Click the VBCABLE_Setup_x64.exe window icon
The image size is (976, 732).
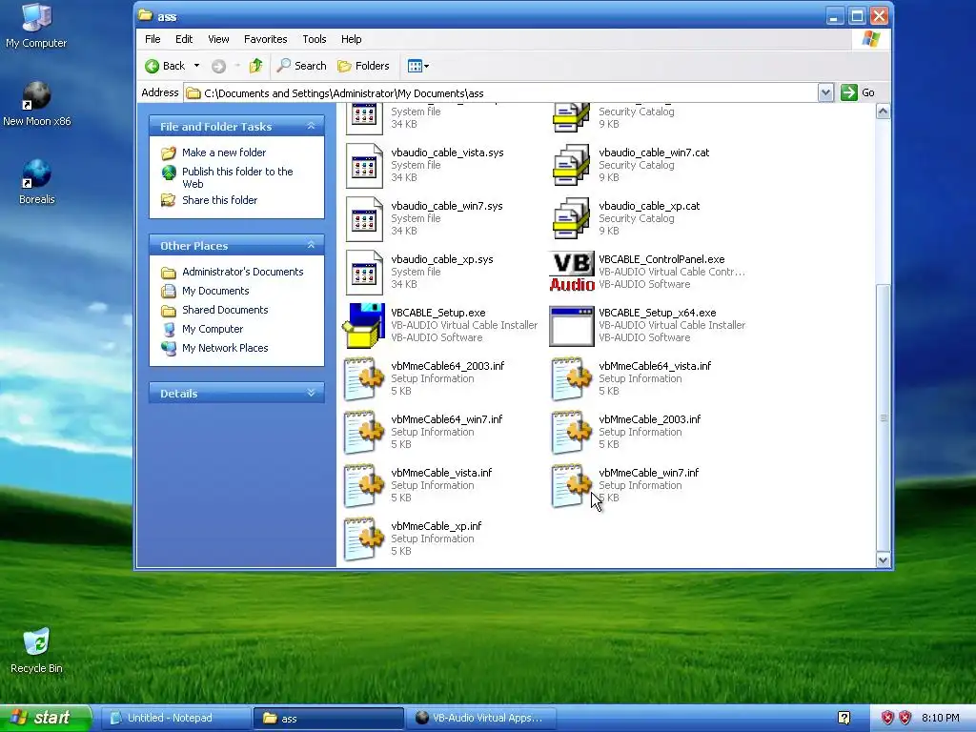572,326
